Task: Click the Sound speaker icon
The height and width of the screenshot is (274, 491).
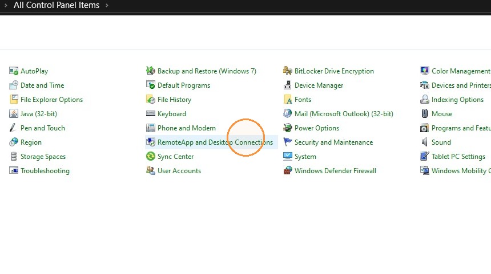Action: click(425, 142)
